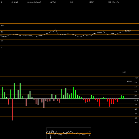Click the 0 level label on RSI axis

(1, 48)
